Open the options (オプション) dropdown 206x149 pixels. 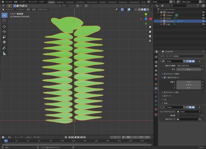(147, 6)
